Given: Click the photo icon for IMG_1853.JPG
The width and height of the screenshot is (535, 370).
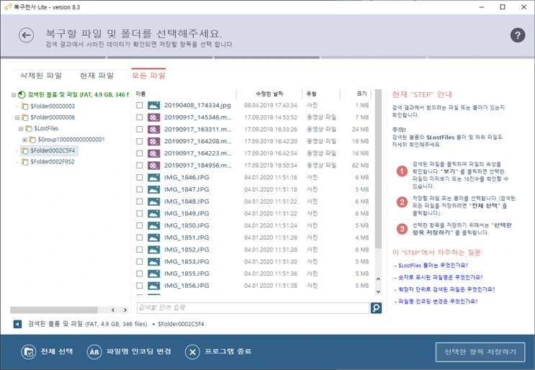Looking at the screenshot, I should (x=154, y=261).
